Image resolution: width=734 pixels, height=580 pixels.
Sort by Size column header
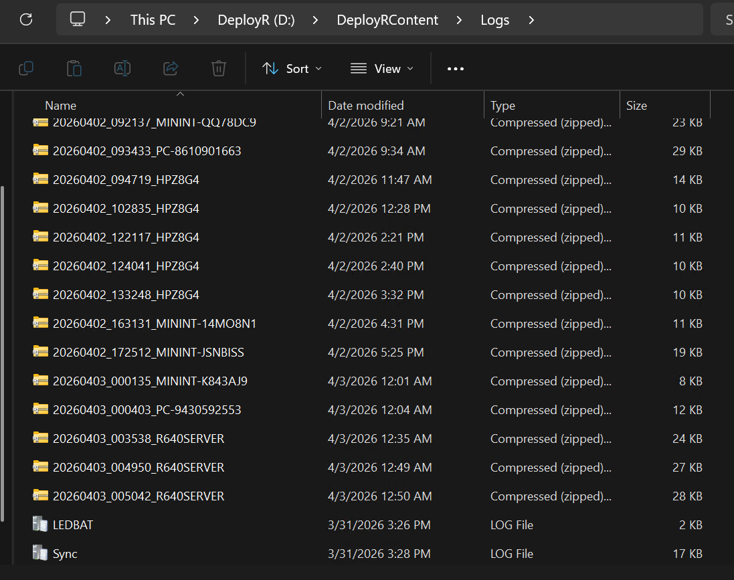click(636, 106)
